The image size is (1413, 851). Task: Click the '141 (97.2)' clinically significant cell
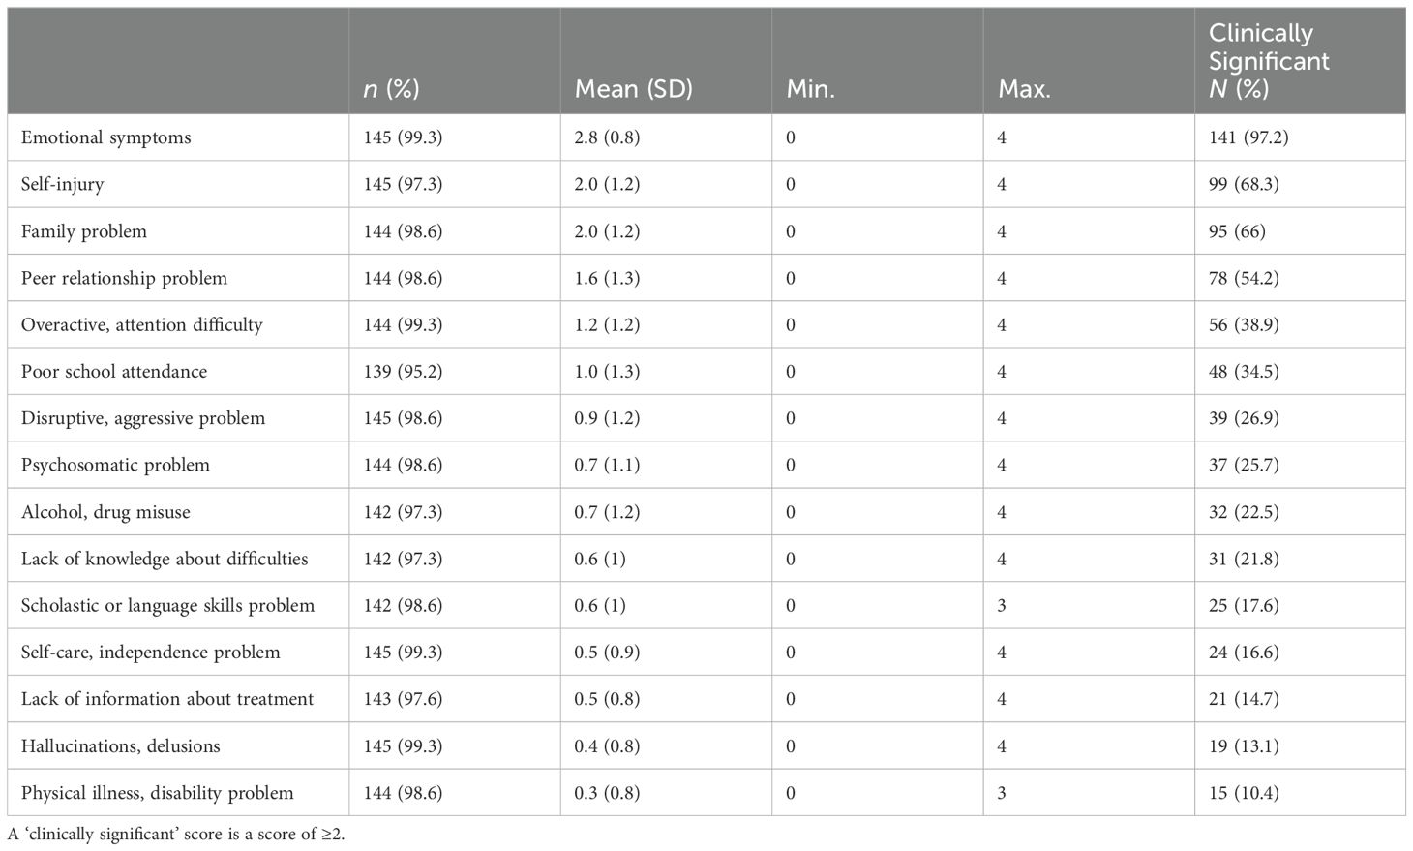(x=1248, y=137)
